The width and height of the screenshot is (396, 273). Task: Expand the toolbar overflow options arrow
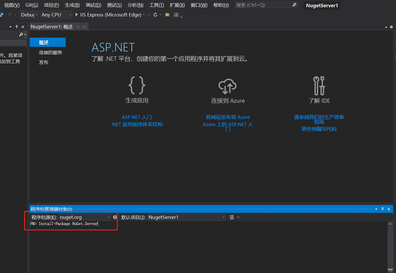tap(181, 17)
